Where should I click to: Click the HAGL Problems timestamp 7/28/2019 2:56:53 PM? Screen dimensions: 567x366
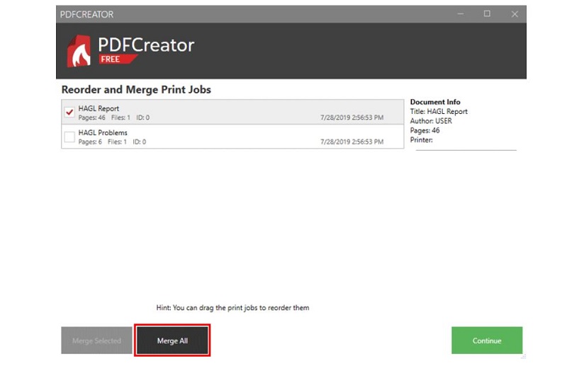352,142
